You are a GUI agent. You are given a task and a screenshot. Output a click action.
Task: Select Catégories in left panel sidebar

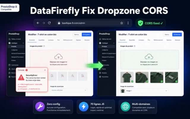coord(15,50)
